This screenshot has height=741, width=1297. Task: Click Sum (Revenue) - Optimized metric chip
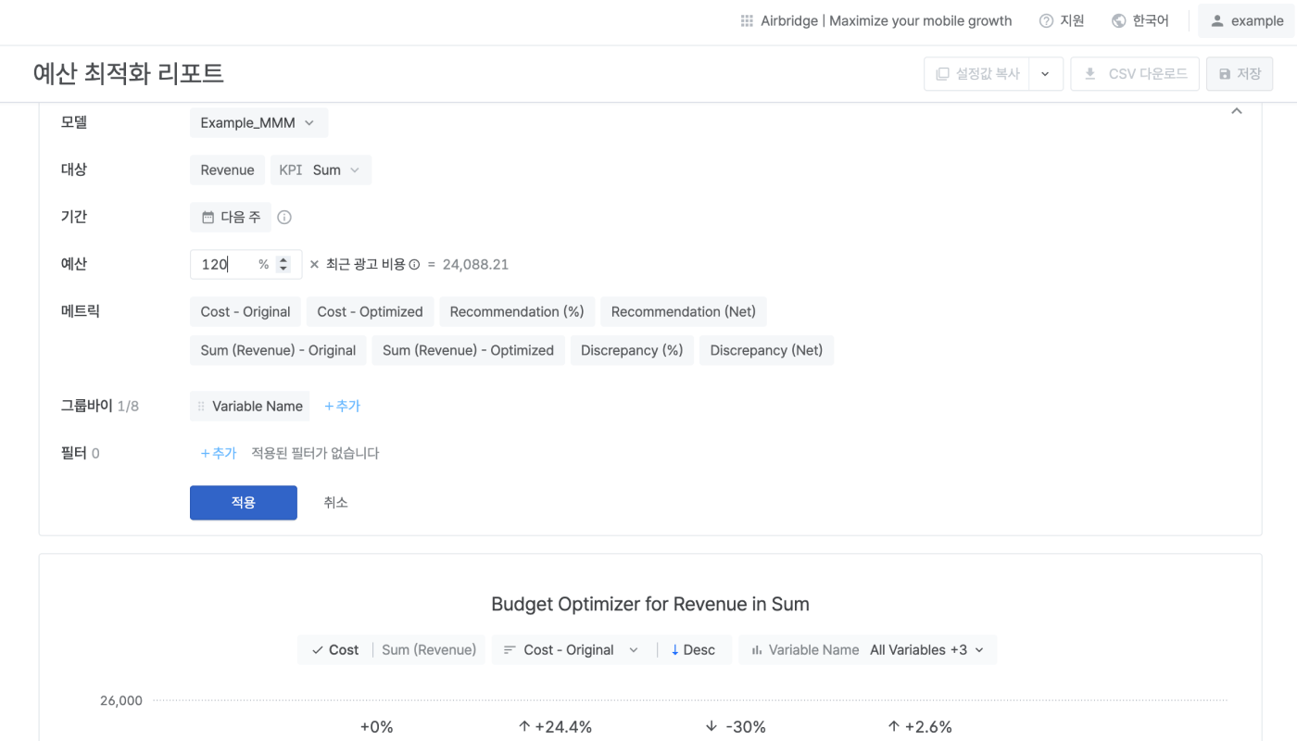(x=468, y=350)
